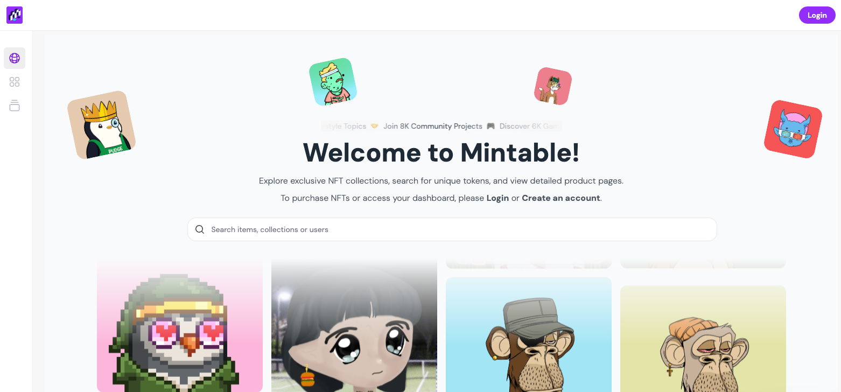The image size is (841, 392).
Task: Open the Bored Ape with grey cap NFT
Action: (x=529, y=334)
